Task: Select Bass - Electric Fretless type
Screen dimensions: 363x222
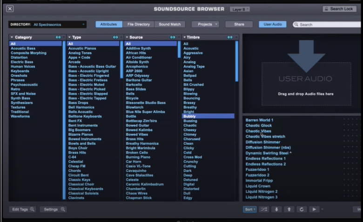Action: click(88, 80)
